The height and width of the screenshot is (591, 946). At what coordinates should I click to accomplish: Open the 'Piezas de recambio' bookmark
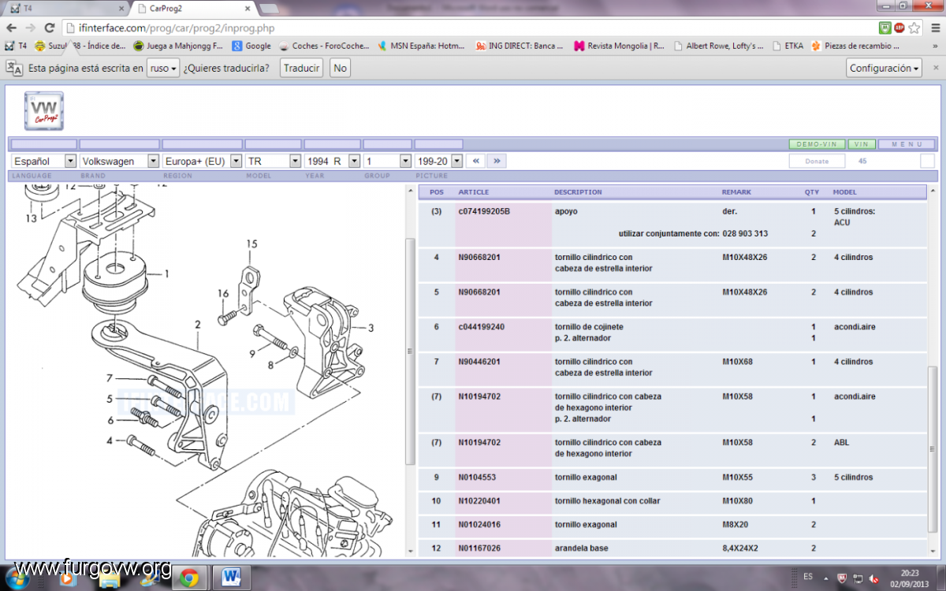(855, 46)
